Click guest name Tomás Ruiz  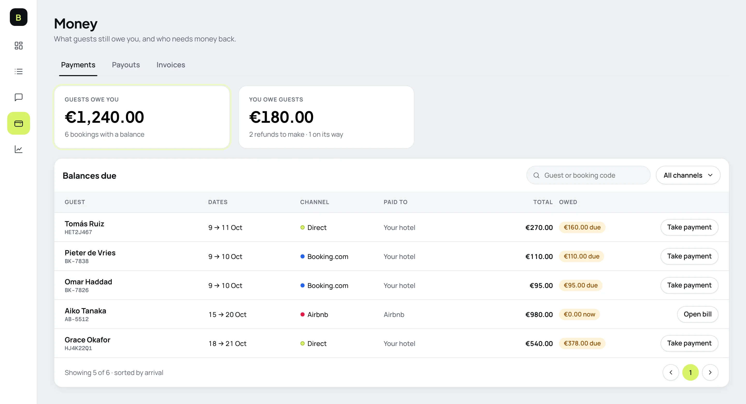click(84, 223)
